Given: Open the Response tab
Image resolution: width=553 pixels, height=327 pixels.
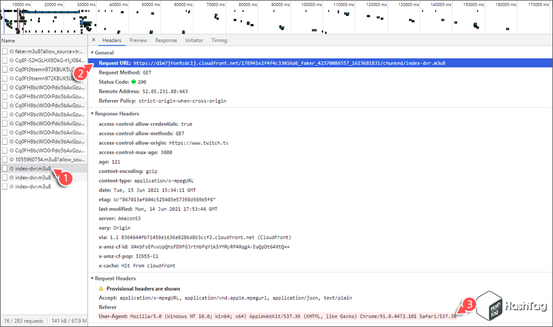Looking at the screenshot, I should pos(166,40).
